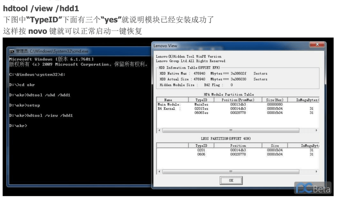The width and height of the screenshot is (357, 203).
Task: Click the MainYes TypeID cell
Action: pyautogui.click(x=201, y=104)
